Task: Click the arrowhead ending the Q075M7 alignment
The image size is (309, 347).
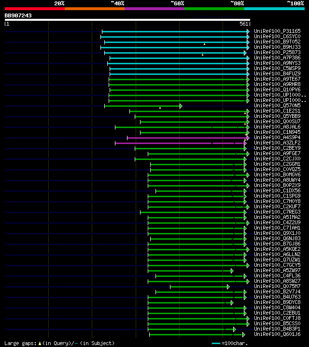Action: point(228,287)
